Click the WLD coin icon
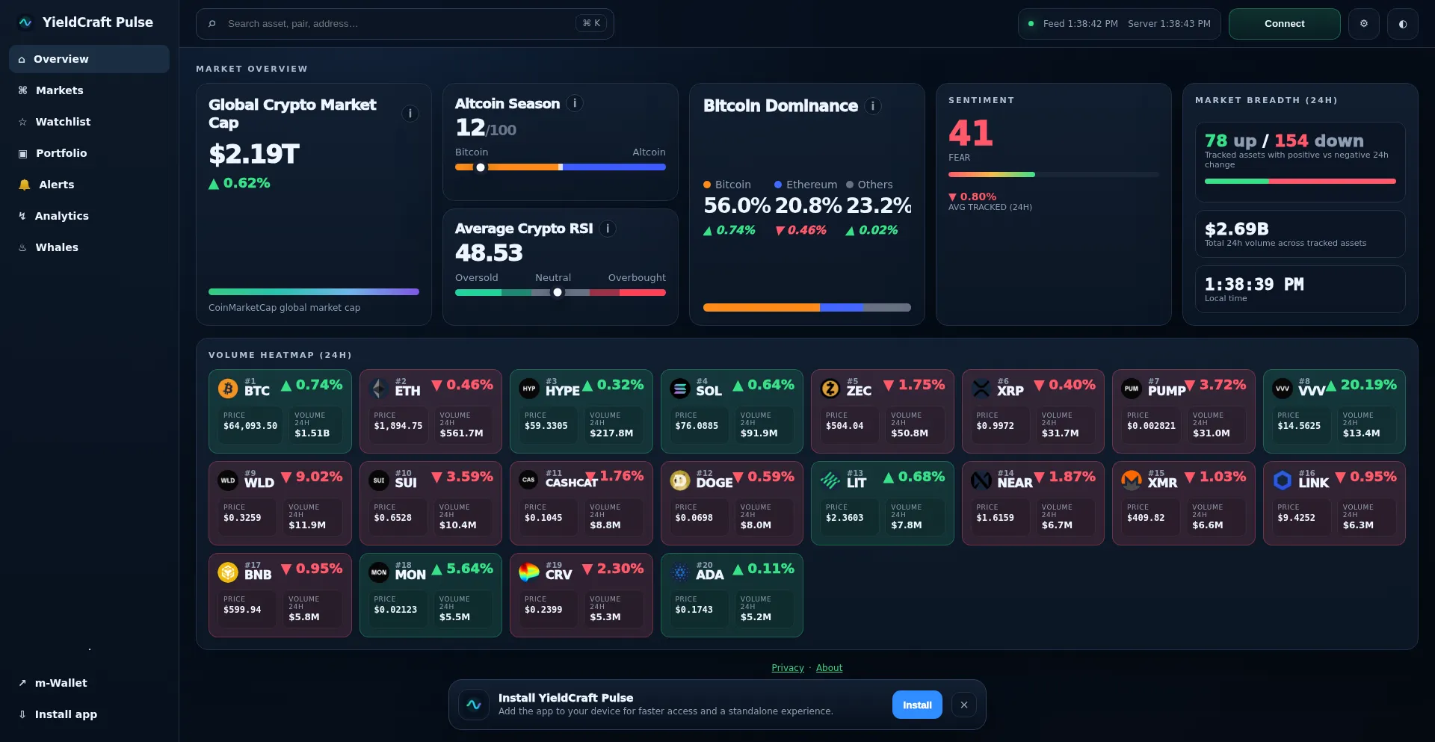 click(x=228, y=480)
